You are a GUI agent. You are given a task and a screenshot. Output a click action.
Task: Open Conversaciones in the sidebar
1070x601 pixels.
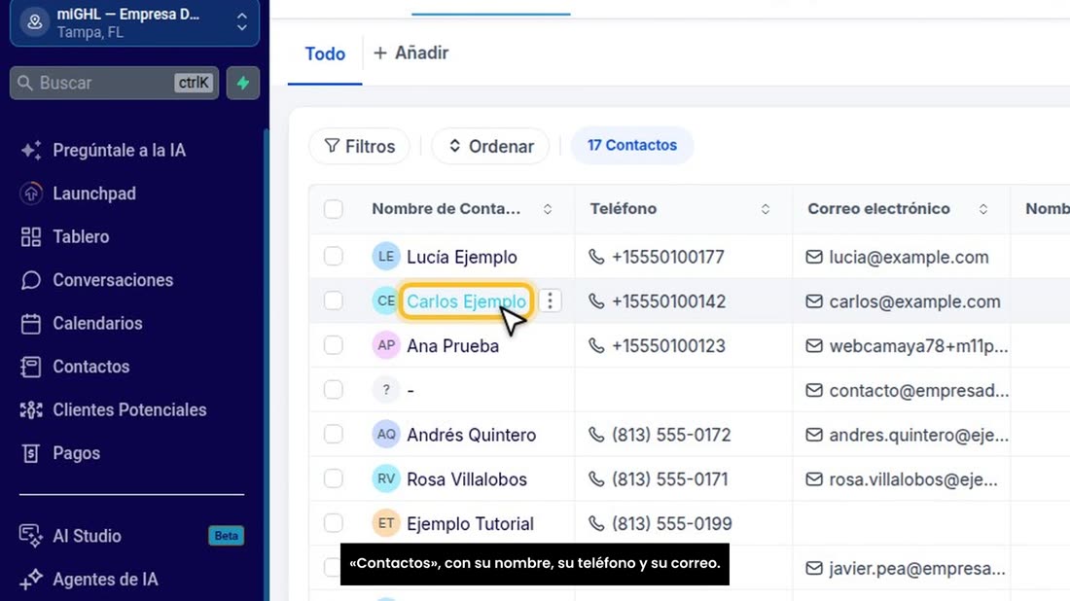[113, 280]
